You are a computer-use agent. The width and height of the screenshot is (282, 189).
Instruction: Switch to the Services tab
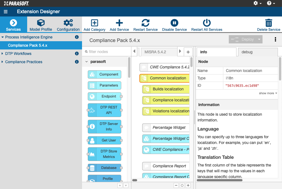click(13, 25)
